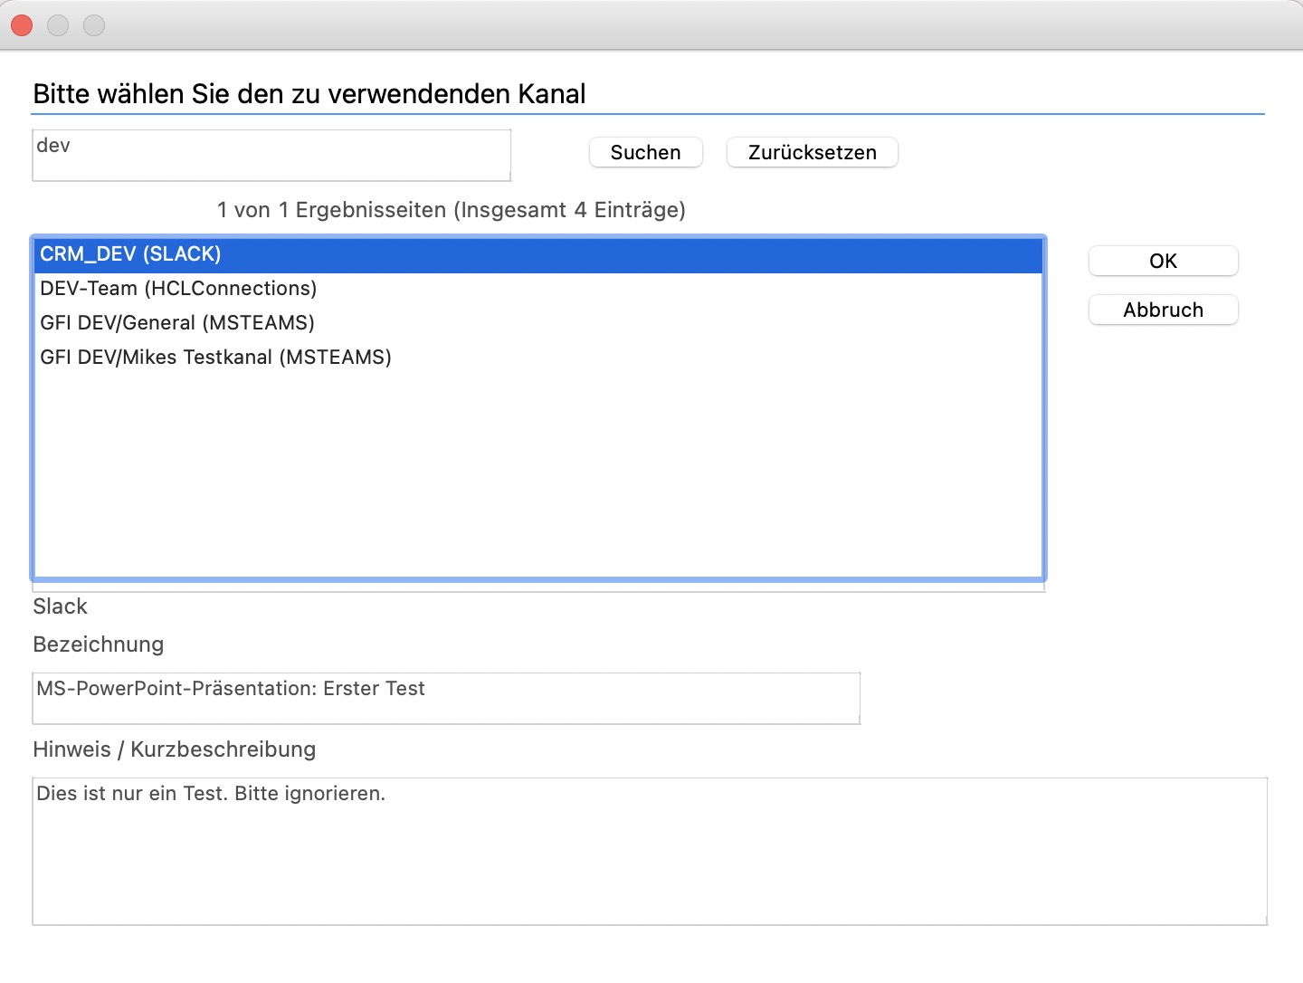
Task: Cancel the dialog with Abbruch
Action: 1163,310
